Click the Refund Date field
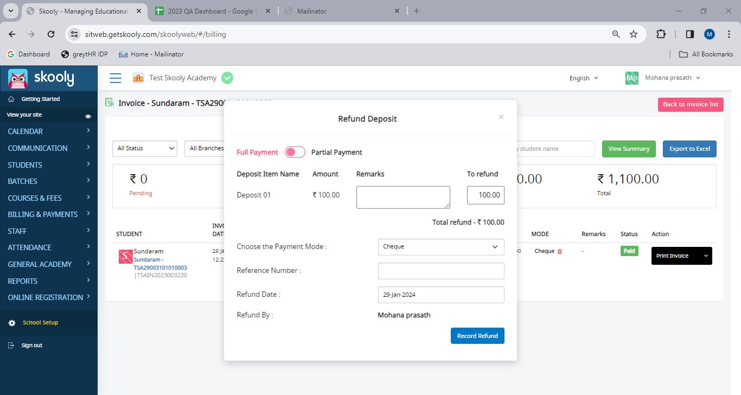 (x=441, y=295)
